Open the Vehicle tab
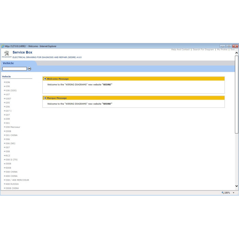 8,63
